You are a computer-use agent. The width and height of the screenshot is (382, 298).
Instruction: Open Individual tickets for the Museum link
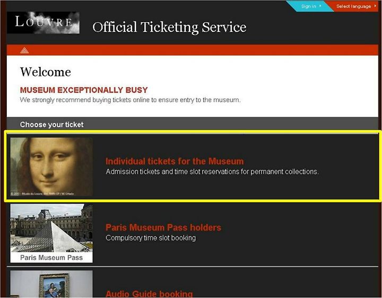point(175,161)
